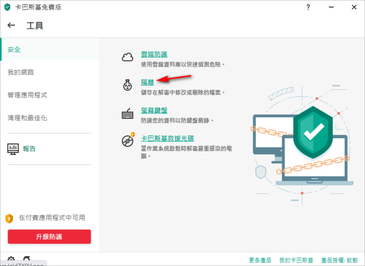
Task: Launch the 螢幕鍵盤 link
Action: tap(154, 110)
